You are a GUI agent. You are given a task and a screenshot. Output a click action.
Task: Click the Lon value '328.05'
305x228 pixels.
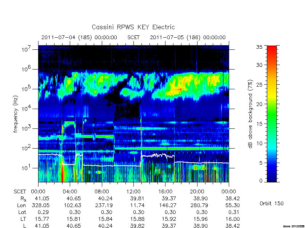coord(40,205)
